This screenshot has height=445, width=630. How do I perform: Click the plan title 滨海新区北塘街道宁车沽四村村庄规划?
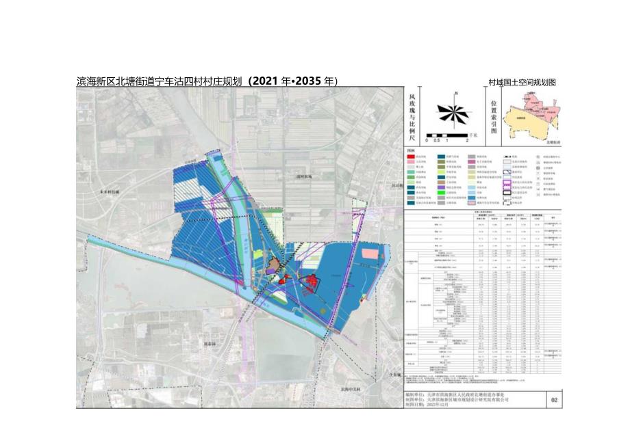click(x=157, y=79)
